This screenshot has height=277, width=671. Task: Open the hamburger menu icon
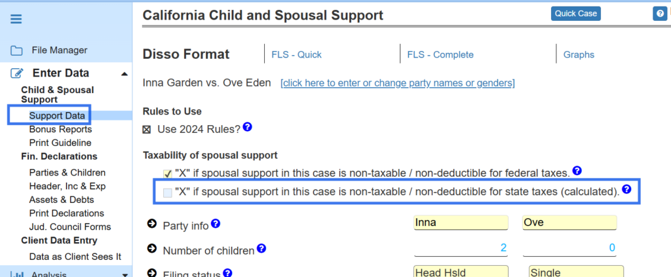click(x=16, y=18)
